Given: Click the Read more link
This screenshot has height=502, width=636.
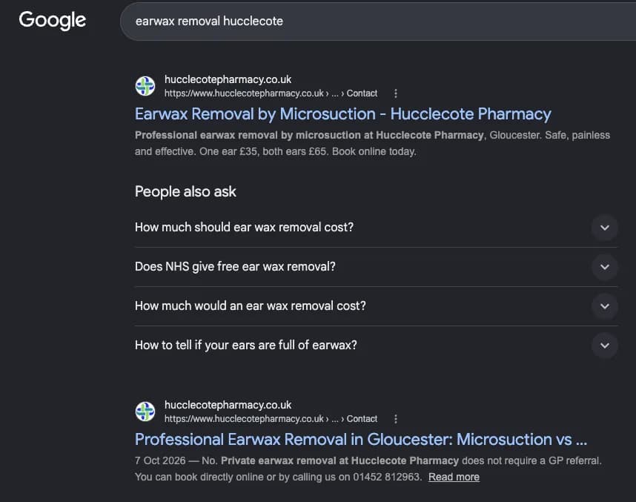Looking at the screenshot, I should [454, 477].
